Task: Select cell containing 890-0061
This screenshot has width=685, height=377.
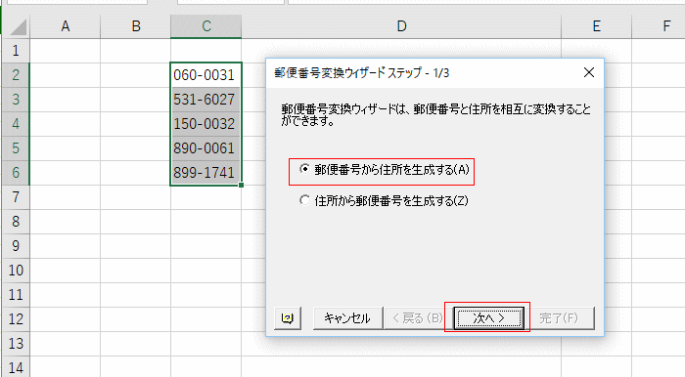Action: pyautogui.click(x=205, y=148)
